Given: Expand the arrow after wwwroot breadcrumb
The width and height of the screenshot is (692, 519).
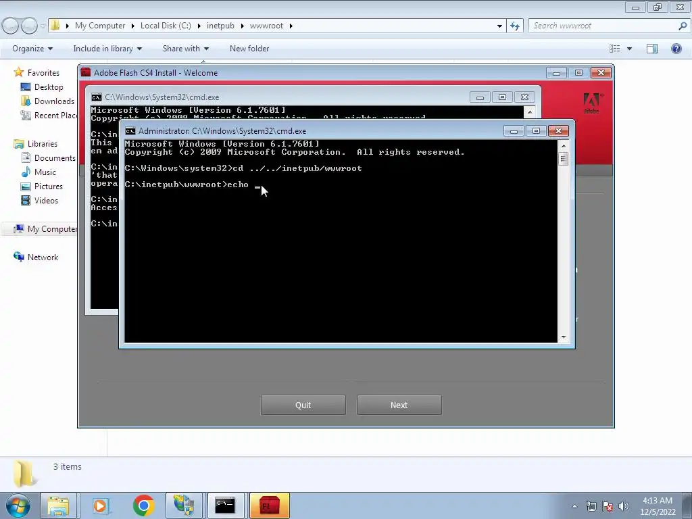Looking at the screenshot, I should click(x=291, y=26).
